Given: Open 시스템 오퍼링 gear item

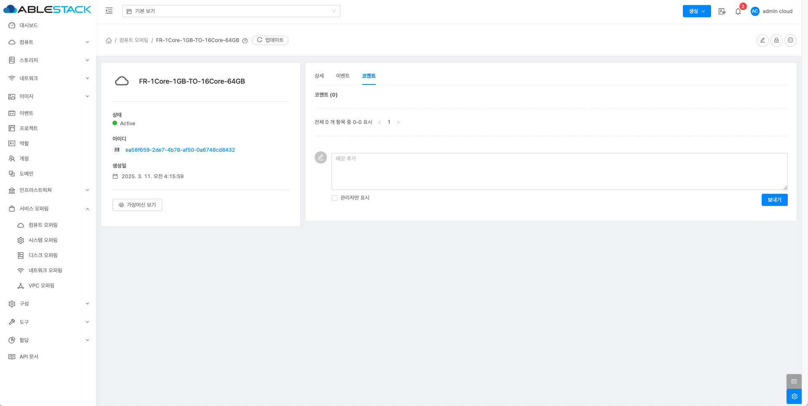Looking at the screenshot, I should (x=48, y=240).
